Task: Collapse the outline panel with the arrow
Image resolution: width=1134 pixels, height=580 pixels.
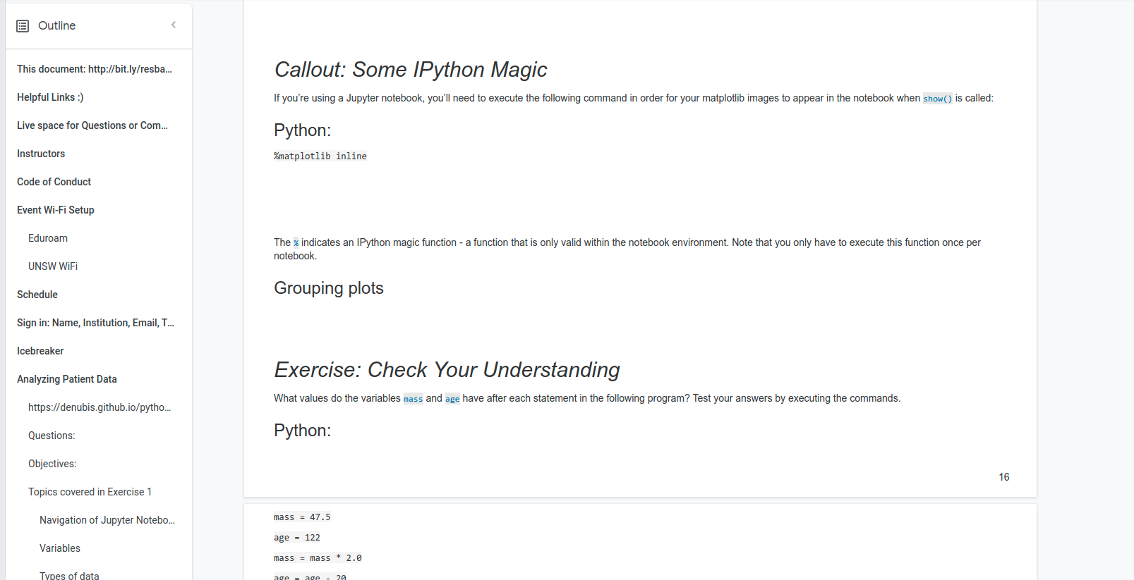Action: coord(174,25)
